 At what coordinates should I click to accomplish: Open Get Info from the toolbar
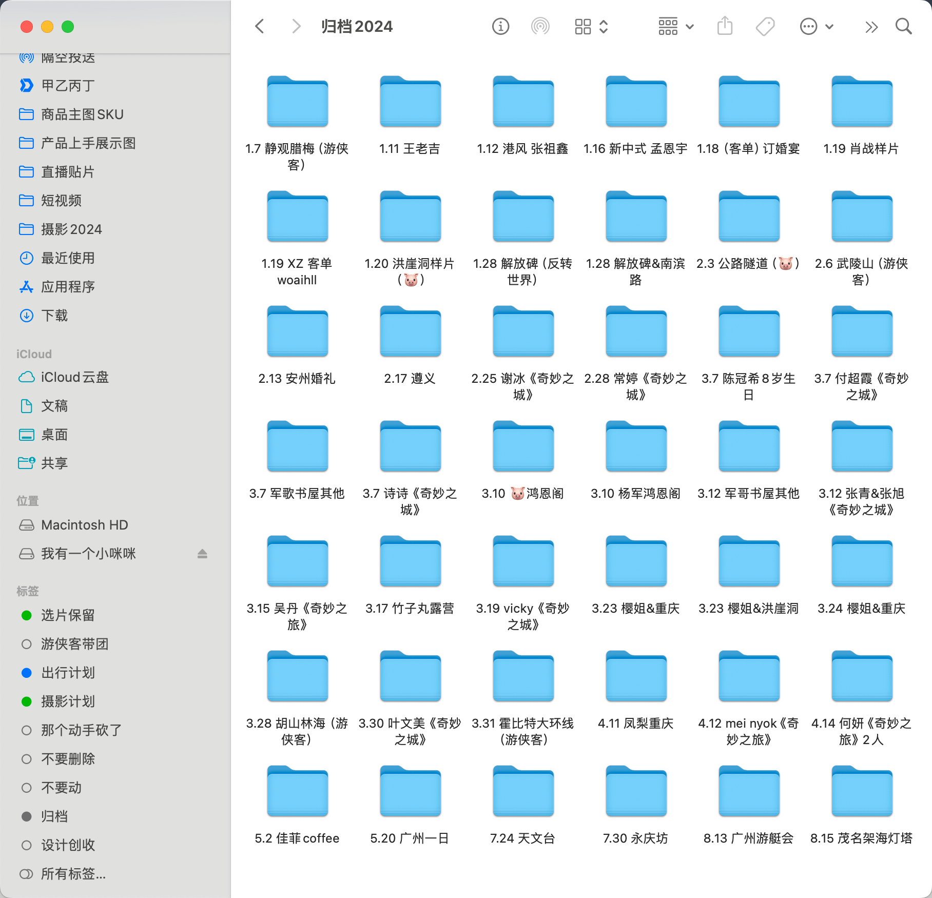click(501, 26)
